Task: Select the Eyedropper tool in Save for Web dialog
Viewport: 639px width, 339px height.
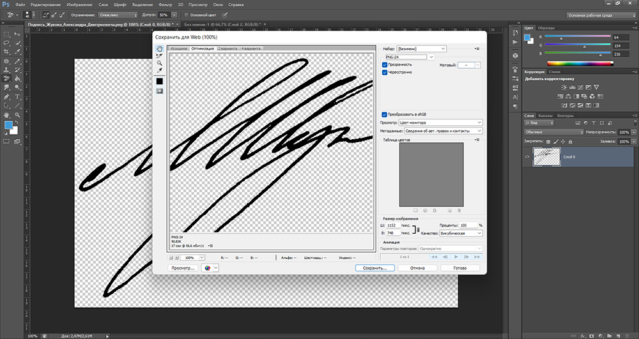Action: coord(159,71)
